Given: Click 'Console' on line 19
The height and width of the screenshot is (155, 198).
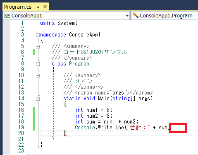Looking at the screenshot, I should click(x=85, y=128).
